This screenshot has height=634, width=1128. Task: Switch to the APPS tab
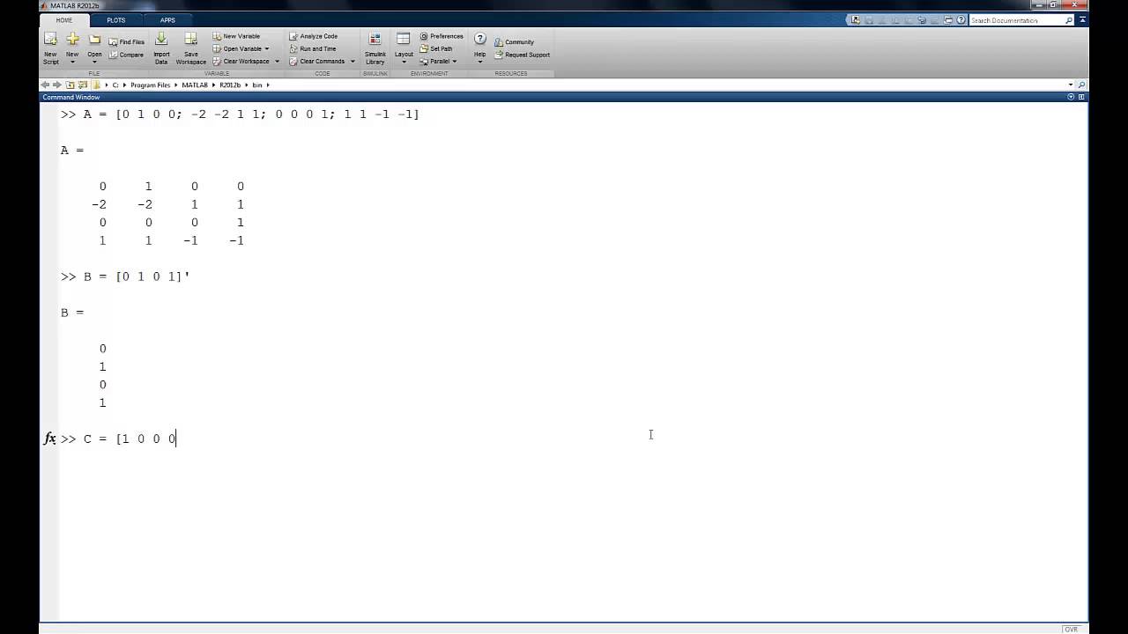(x=167, y=19)
